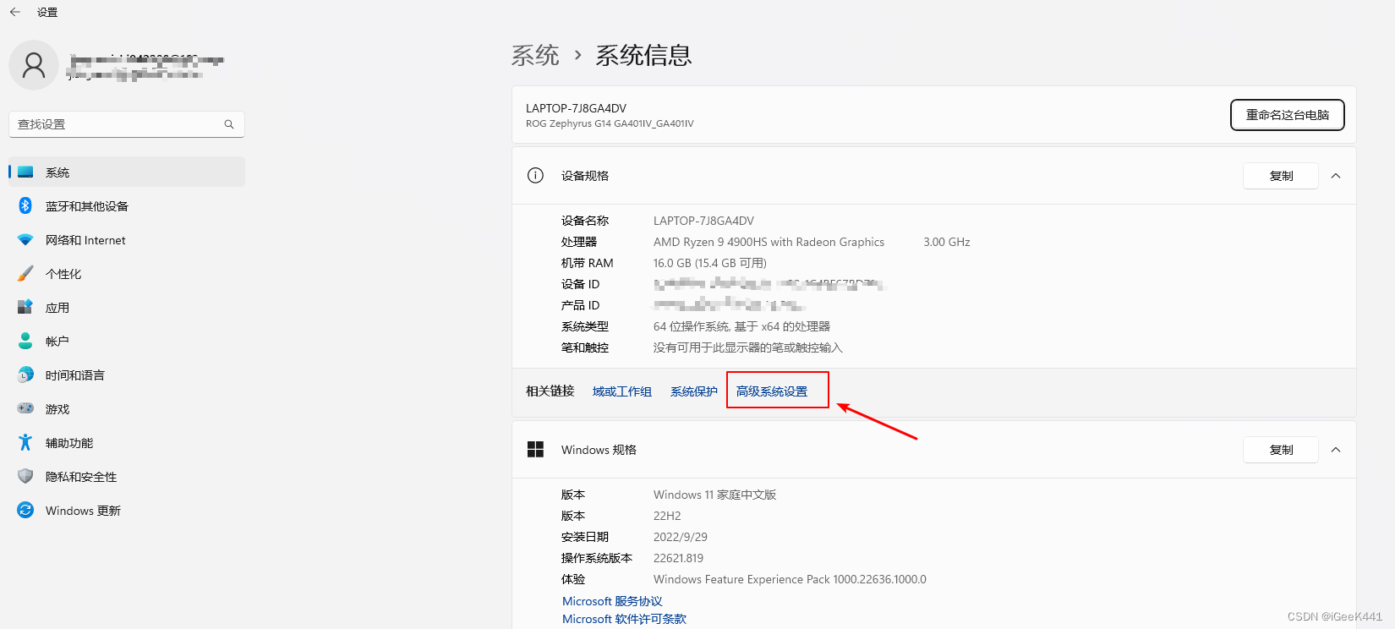Click the 64 位操作系统 system type text

click(x=741, y=326)
